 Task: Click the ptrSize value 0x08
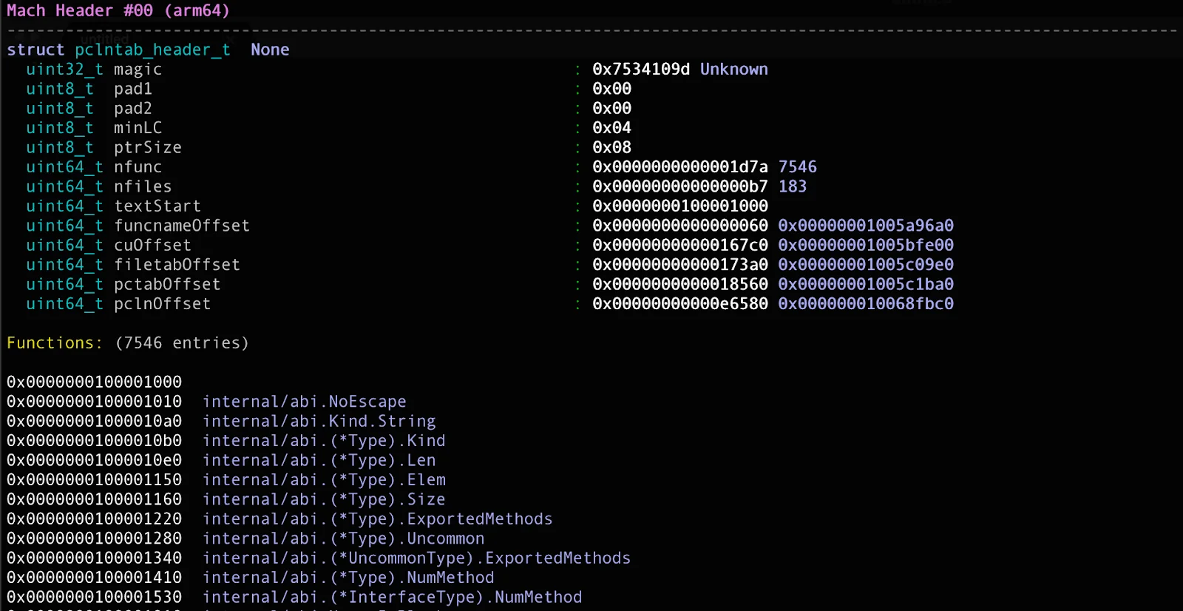[612, 147]
